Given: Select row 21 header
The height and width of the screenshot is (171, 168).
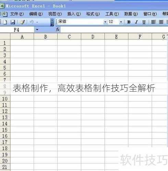Looking at the screenshot, I should [x=5, y=167].
